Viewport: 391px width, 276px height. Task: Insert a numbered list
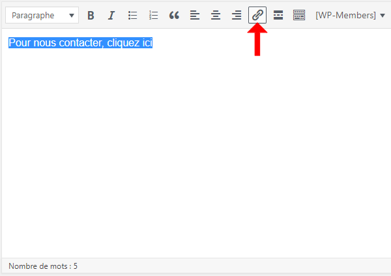tap(153, 15)
